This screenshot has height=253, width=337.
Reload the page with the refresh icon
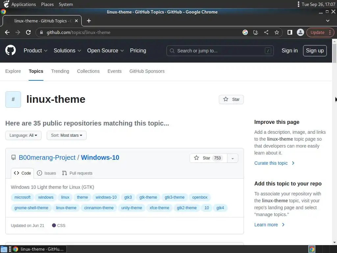28,32
